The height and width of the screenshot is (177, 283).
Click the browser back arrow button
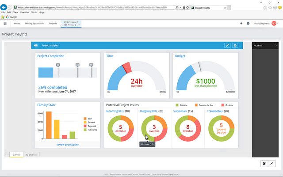coord(4,8)
